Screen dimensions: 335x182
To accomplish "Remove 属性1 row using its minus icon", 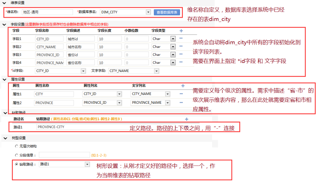I will (x=182, y=94).
